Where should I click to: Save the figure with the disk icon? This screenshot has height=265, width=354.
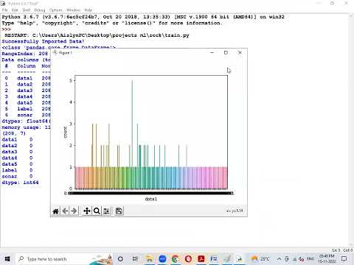[119, 211]
